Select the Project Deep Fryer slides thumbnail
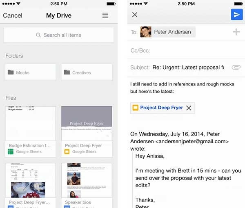This screenshot has width=245, height=208. tap(87, 123)
